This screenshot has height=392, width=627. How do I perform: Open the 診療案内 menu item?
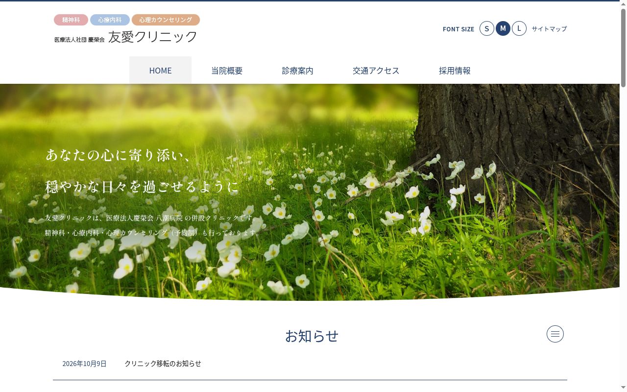click(297, 70)
